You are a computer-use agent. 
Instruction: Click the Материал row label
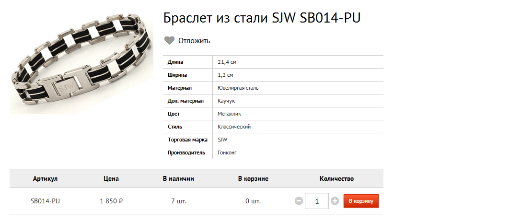[x=179, y=88]
